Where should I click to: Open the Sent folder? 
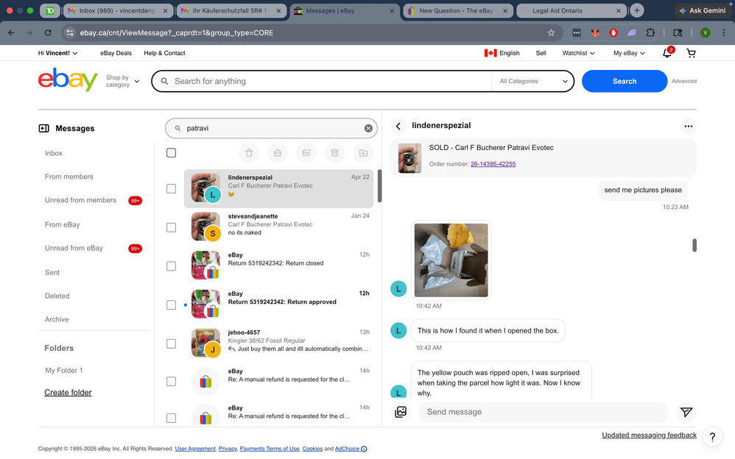52,273
